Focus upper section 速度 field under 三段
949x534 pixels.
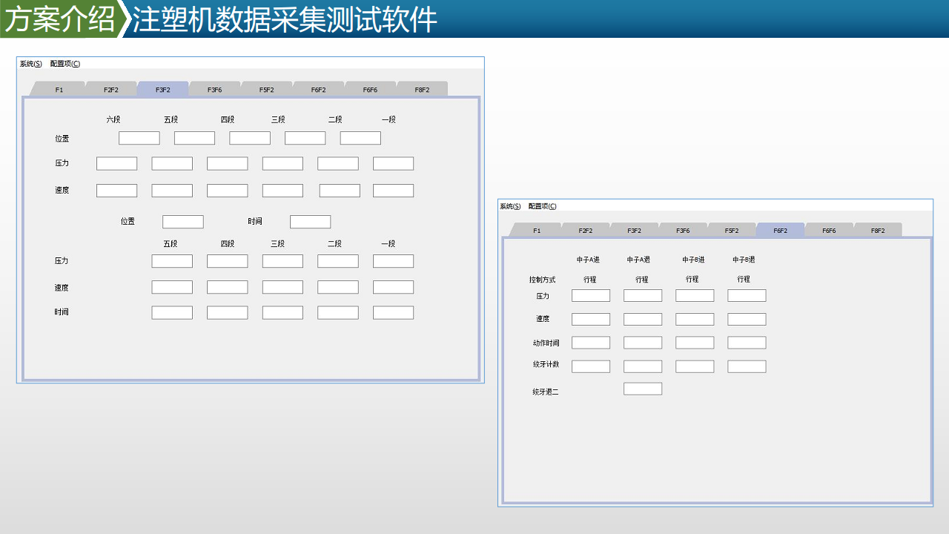tap(282, 191)
